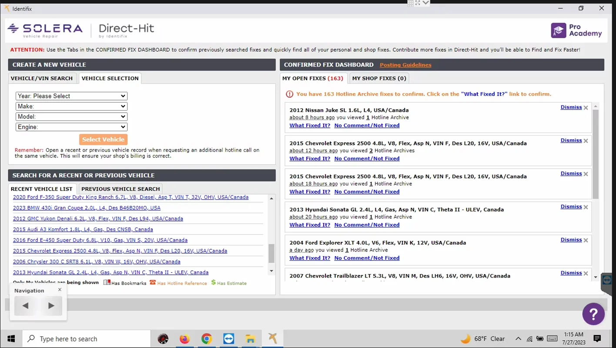Open the Engine dropdown
Image resolution: width=616 pixels, height=348 pixels.
[71, 127]
